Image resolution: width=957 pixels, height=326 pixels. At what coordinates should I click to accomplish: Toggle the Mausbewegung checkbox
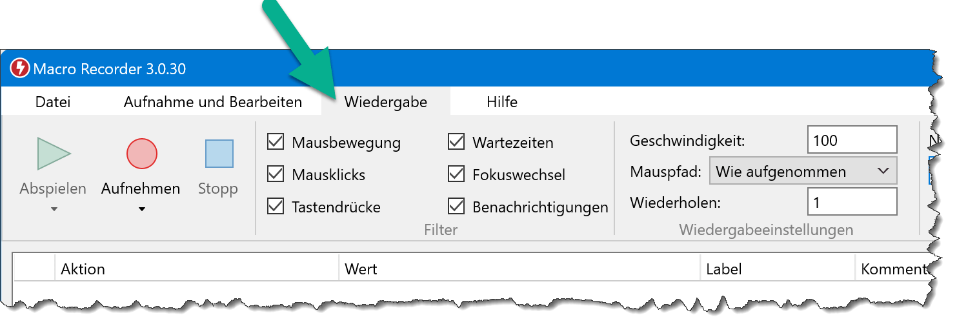click(276, 142)
